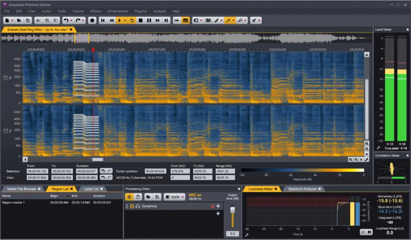Click the Cut scissors icon
Image resolution: width=411 pixels, height=240 pixels.
point(39,20)
